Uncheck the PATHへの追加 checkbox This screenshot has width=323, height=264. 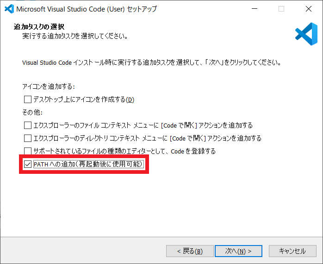pyautogui.click(x=28, y=164)
